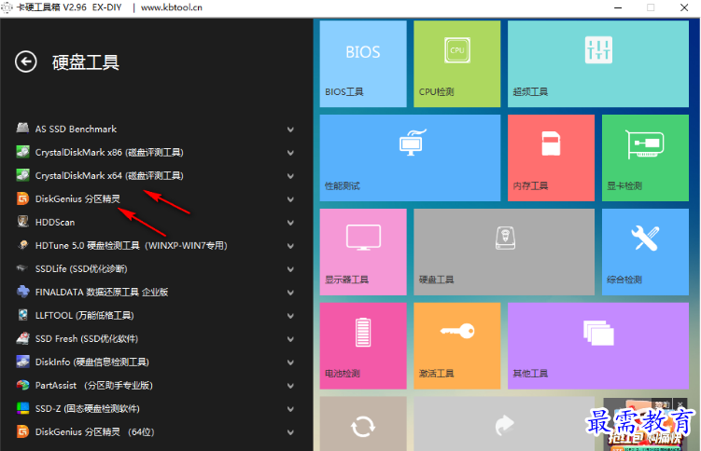Select SSD-Z (固态硬盘检测软件) text
The width and height of the screenshot is (701, 451).
[x=88, y=409]
